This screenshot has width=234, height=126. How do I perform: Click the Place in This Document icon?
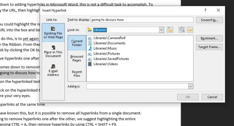pos(53,47)
